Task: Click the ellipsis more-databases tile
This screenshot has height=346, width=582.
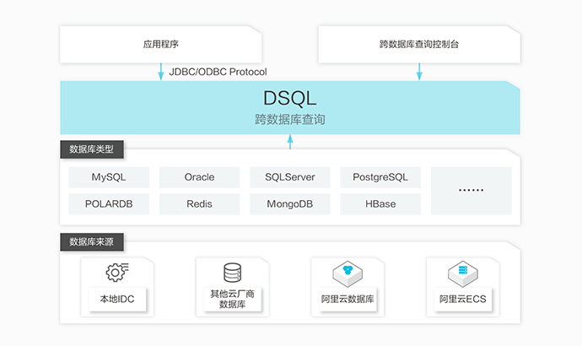Action: pos(471,191)
